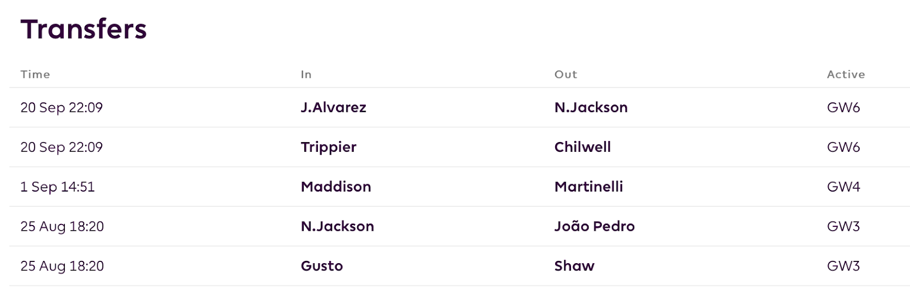This screenshot has width=910, height=295.
Task: Click the Time column header
Action: coord(35,74)
